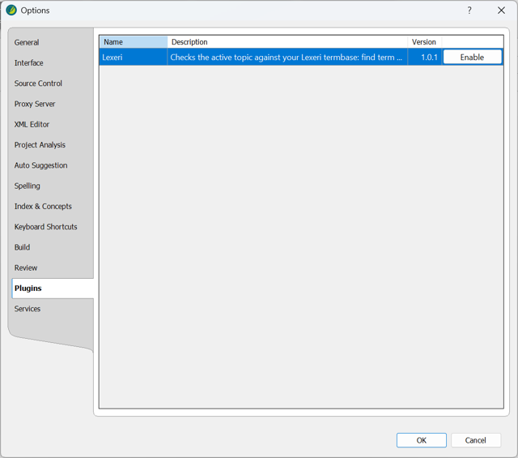Select the Lexeri plugin name cell
518x458 pixels.
tap(134, 58)
